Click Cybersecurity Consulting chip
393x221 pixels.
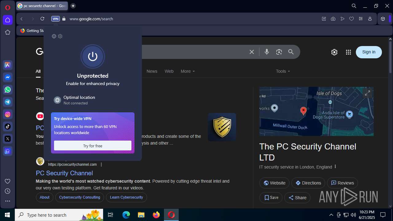coord(80,197)
